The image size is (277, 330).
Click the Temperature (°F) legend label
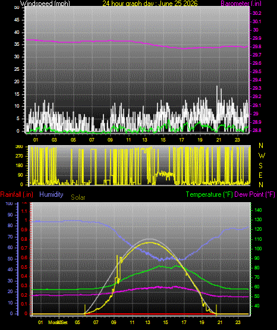pyautogui.click(x=209, y=194)
